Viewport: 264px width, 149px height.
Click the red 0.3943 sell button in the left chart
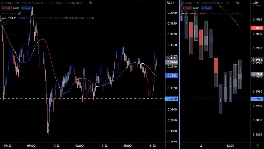tap(6, 8)
